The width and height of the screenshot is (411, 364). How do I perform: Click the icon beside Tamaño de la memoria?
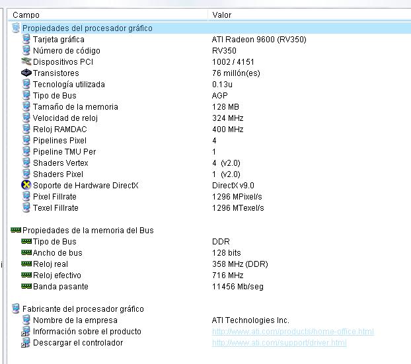(x=26, y=106)
